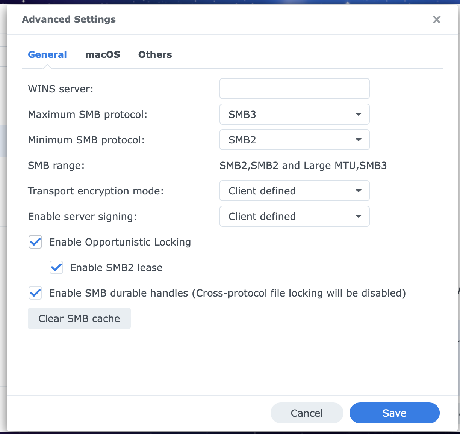The height and width of the screenshot is (434, 460).
Task: Click the Minimum SMB protocol dropdown arrow
Action: pyautogui.click(x=358, y=140)
